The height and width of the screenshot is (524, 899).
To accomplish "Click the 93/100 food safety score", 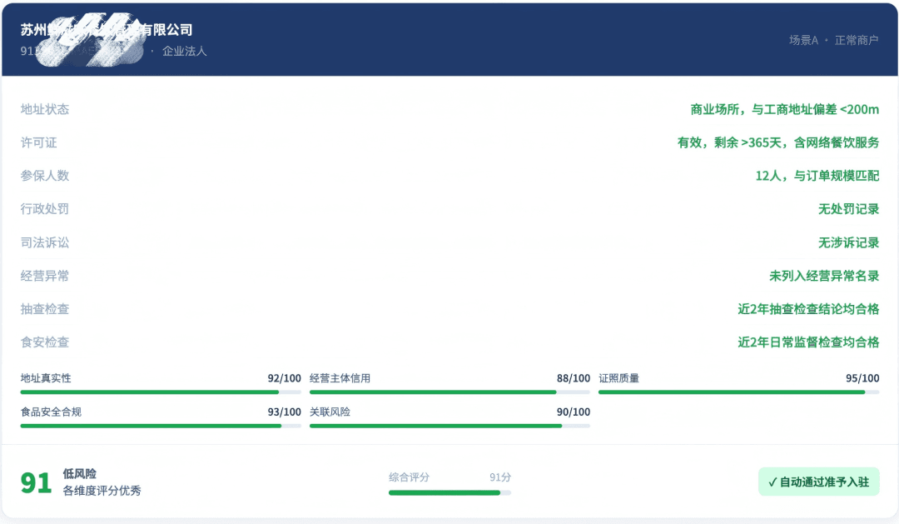I will pyautogui.click(x=285, y=412).
